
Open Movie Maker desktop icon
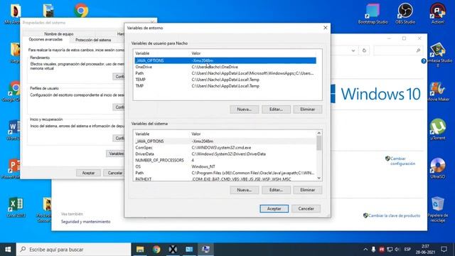click(x=438, y=92)
